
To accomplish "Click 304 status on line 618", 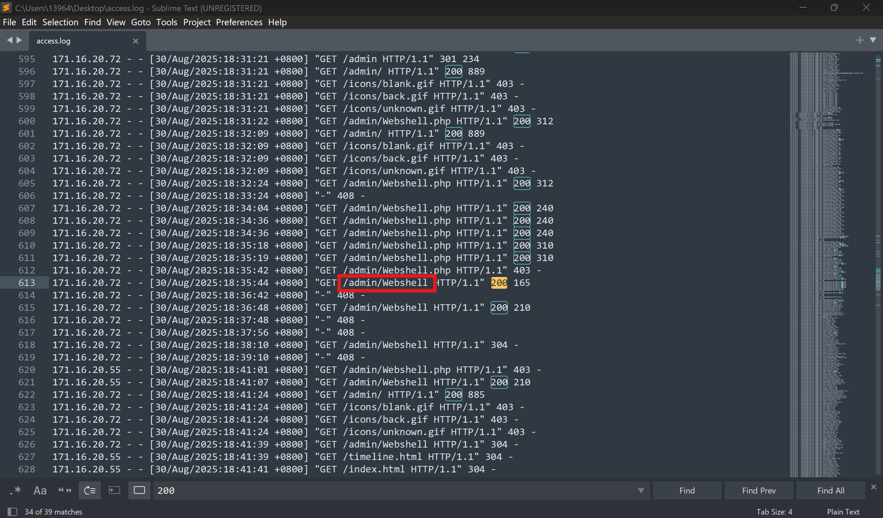I will point(499,345).
